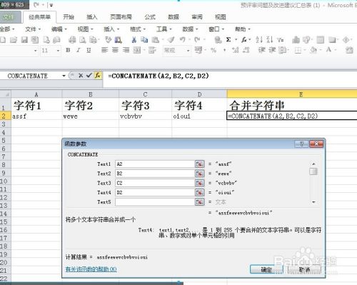This screenshot has width=357, height=285.
Task: Click the Insert Chart column icon
Action: pyautogui.click(x=296, y=40)
